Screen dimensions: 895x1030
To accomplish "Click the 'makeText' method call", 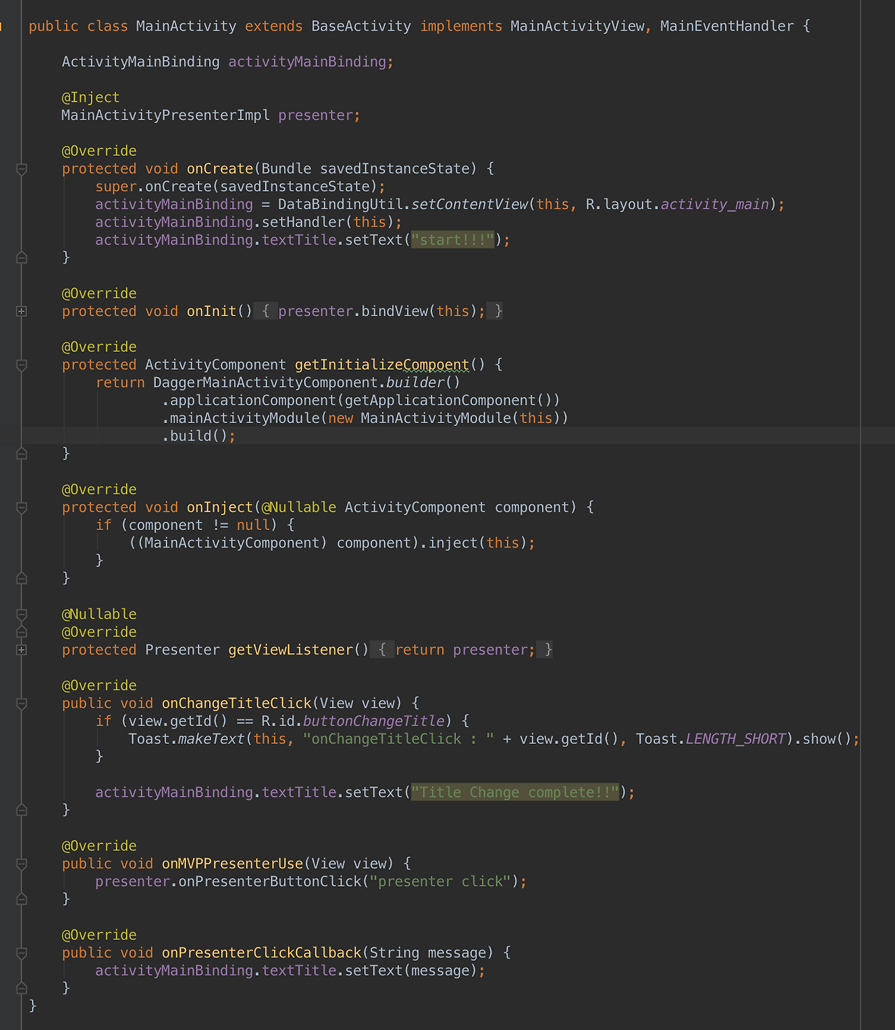I will pyautogui.click(x=211, y=738).
